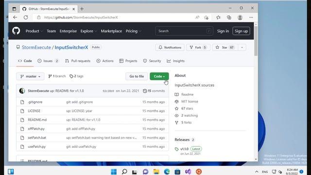Open the tab actions menu icon
The width and height of the screenshot is (311, 175).
14,9
